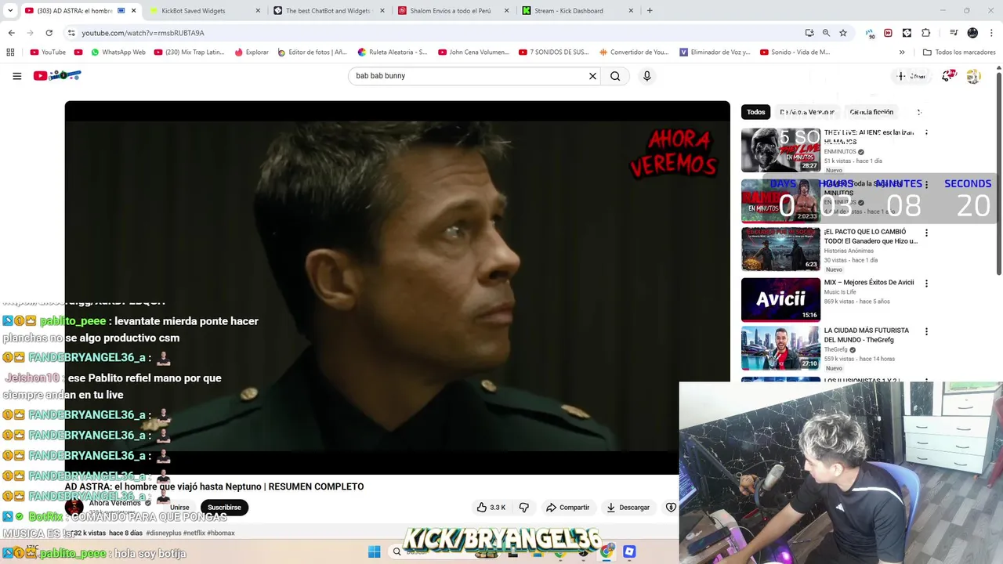Open Todos los marcadores folder
Image resolution: width=1003 pixels, height=564 pixels.
pyautogui.click(x=959, y=52)
